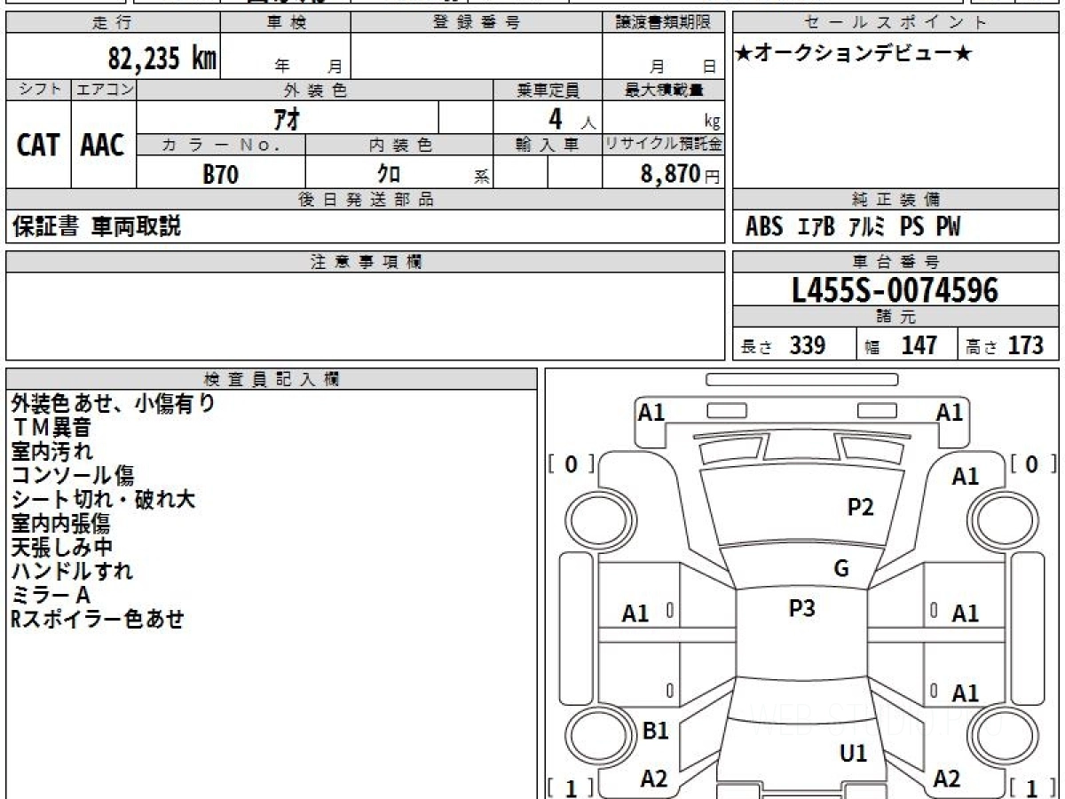Click the G mark on the windshield
Image resolution: width=1065 pixels, height=799 pixels.
[x=841, y=569]
